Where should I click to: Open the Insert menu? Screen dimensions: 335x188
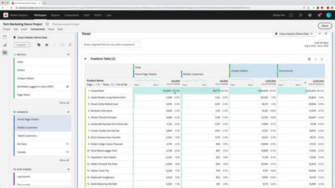click(x=24, y=29)
